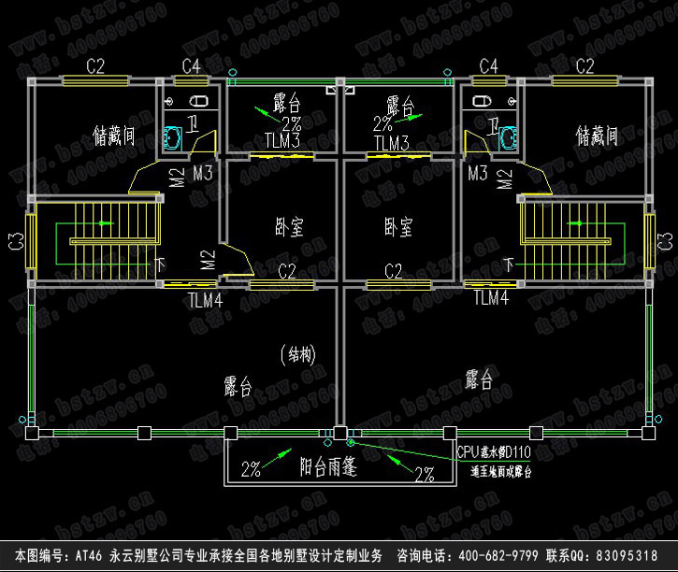Click the 卧室 label in right bedroom
Viewport: 678px width, 572px height.
point(398,226)
